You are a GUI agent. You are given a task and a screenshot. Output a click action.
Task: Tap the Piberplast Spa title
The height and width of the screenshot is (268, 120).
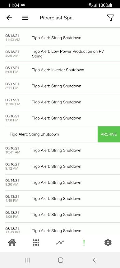[x=56, y=18]
